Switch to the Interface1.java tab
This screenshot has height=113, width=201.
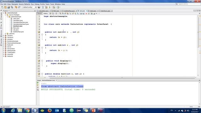[x=106, y=11]
